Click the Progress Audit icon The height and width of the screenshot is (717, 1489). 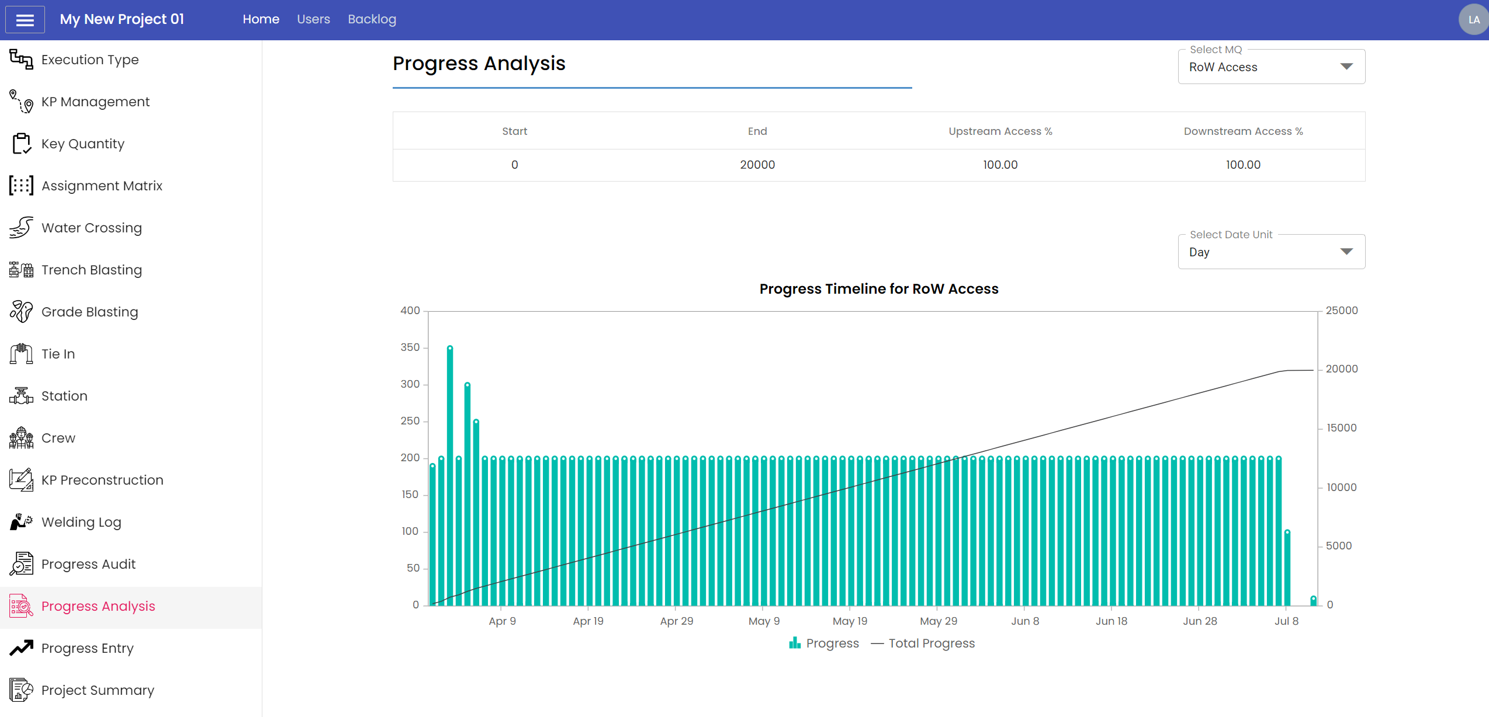pyautogui.click(x=21, y=564)
